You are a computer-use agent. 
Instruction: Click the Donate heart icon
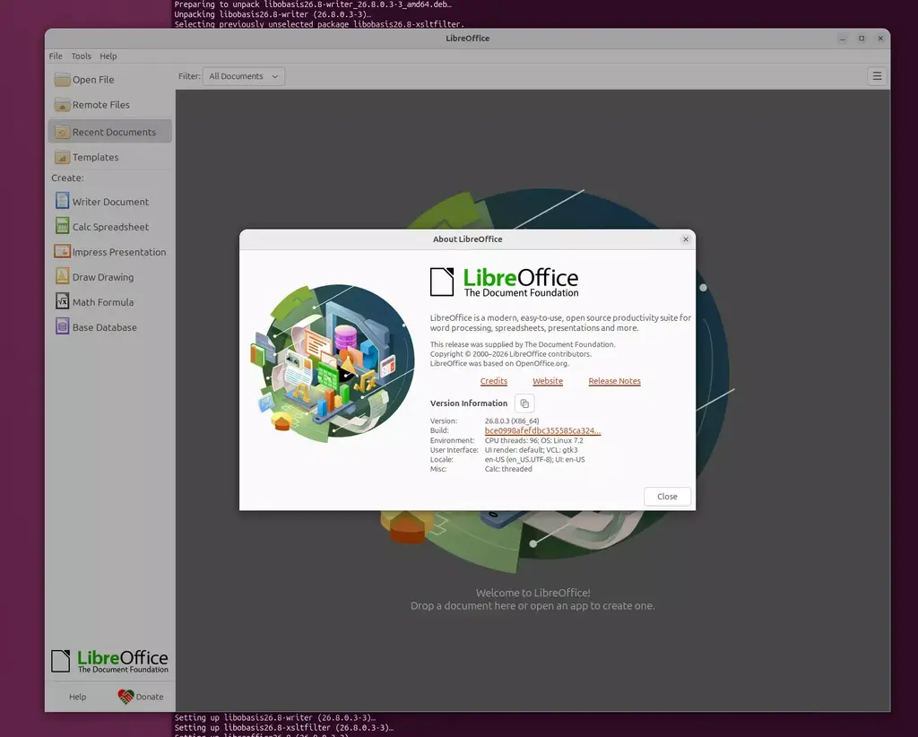tap(126, 696)
